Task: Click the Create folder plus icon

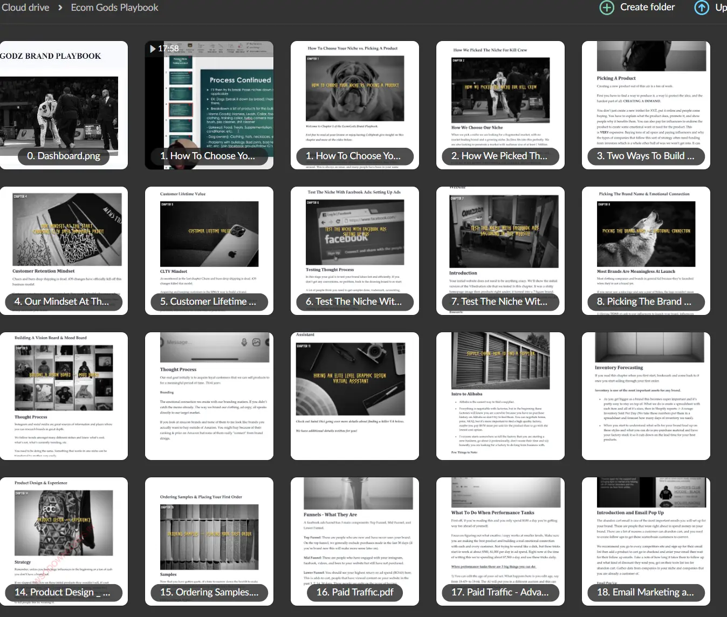Action: [607, 8]
